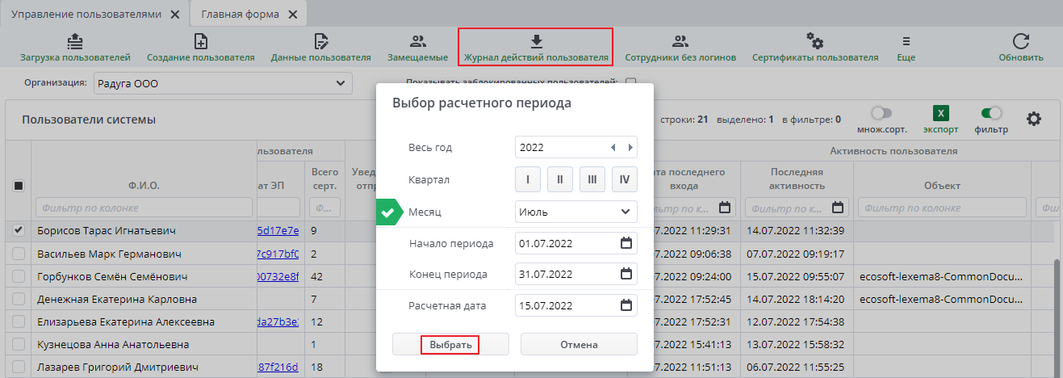
Task: Click Ф.И.О. column filter field
Action: pos(142,208)
